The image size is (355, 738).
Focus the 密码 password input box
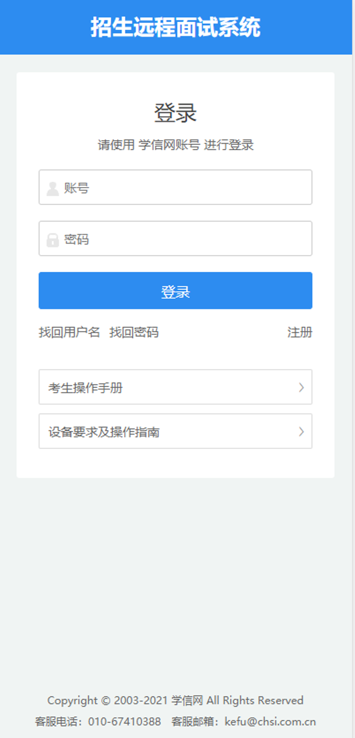pyautogui.click(x=186, y=239)
